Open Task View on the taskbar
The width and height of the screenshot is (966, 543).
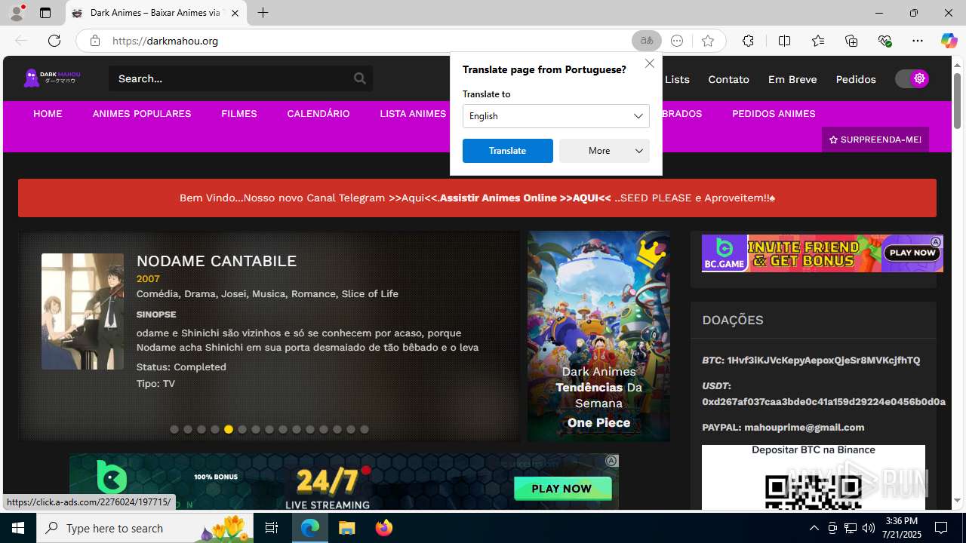click(272, 528)
